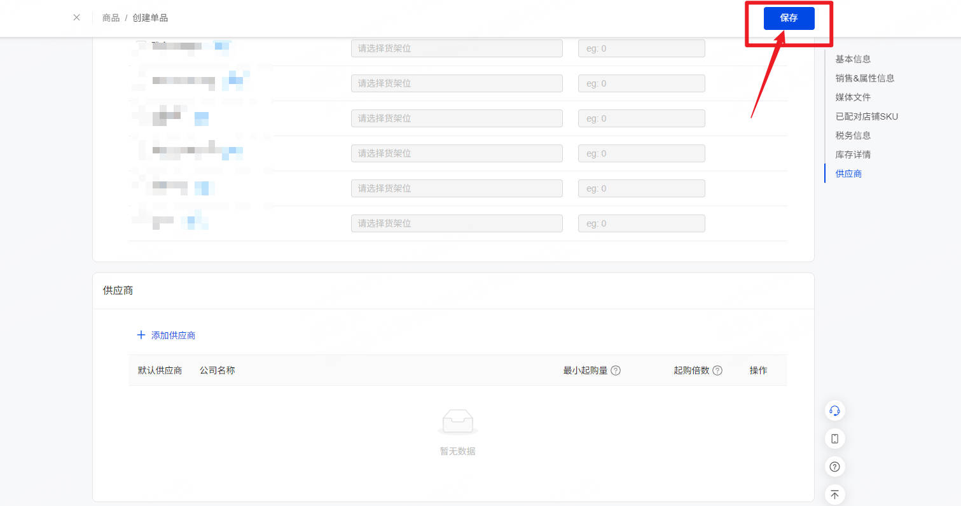This screenshot has width=961, height=506.
Task: Jump to 基本信息 section in side navigation
Action: [x=853, y=59]
